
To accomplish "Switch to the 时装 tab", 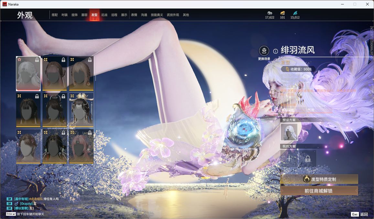I will [x=64, y=15].
